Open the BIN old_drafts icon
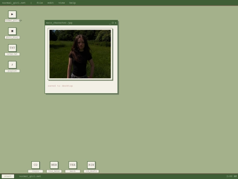The height and width of the screenshot is (179, 238). coord(91,165)
